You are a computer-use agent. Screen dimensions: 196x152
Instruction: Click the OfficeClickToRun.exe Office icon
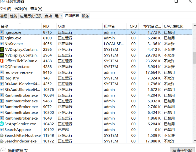click(2, 61)
